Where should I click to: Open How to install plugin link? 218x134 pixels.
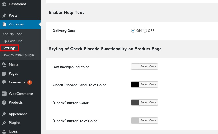click(x=18, y=55)
